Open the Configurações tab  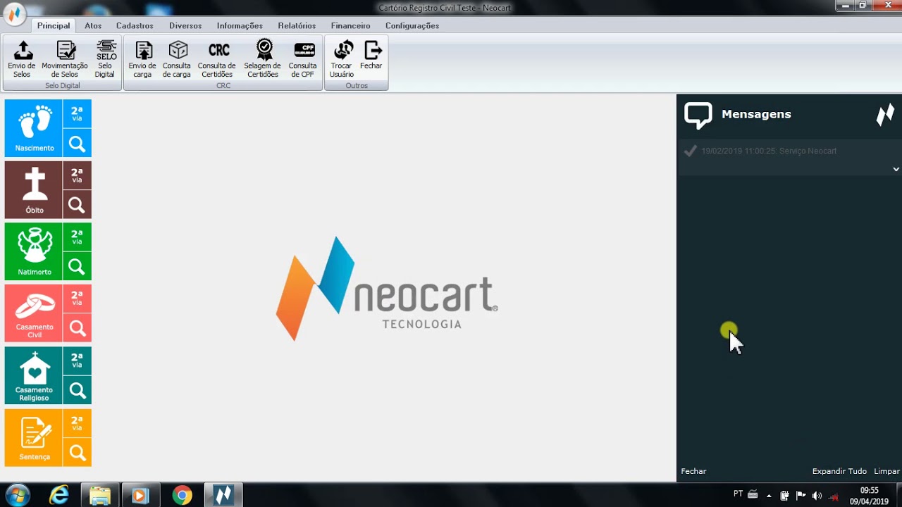point(412,25)
